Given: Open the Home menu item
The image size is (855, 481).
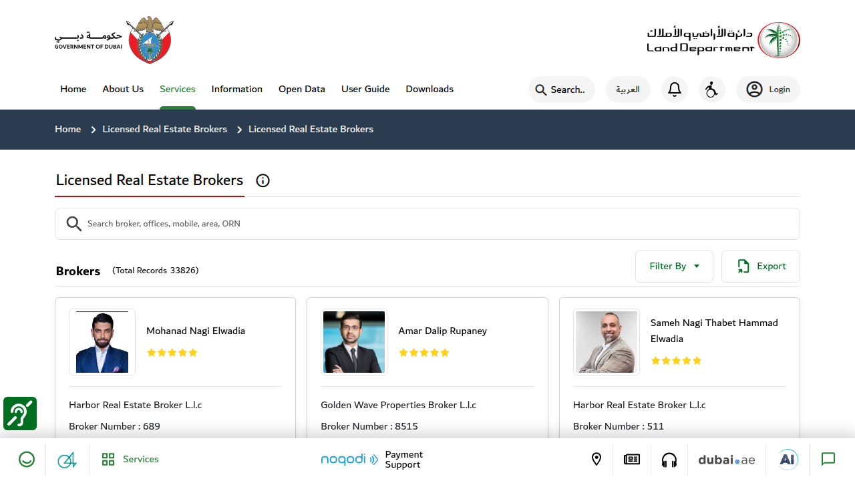Looking at the screenshot, I should (73, 89).
